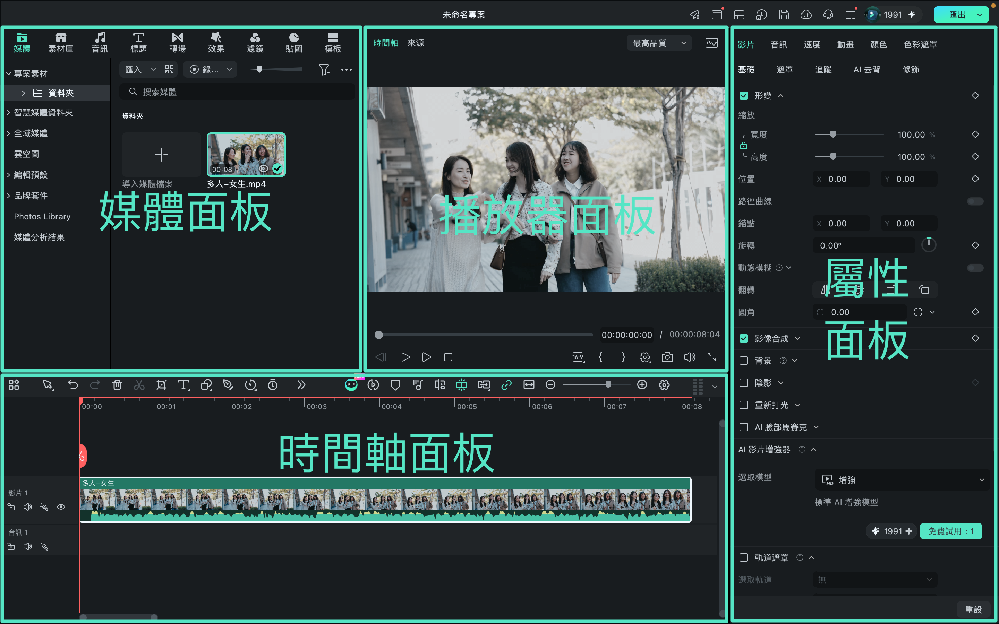Image resolution: width=999 pixels, height=624 pixels.
Task: Open the 最高品質 quality dropdown
Action: coord(659,43)
